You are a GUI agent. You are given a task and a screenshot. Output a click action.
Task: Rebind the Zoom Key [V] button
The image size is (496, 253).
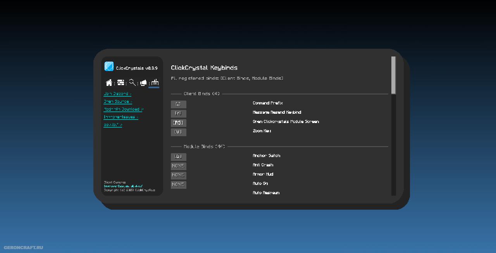tap(178, 132)
